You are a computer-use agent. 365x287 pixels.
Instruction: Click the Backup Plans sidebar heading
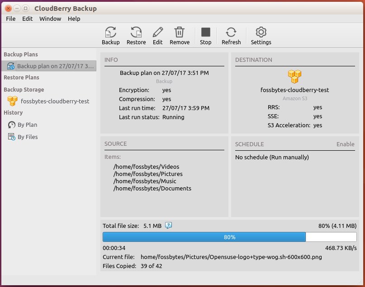21,54
